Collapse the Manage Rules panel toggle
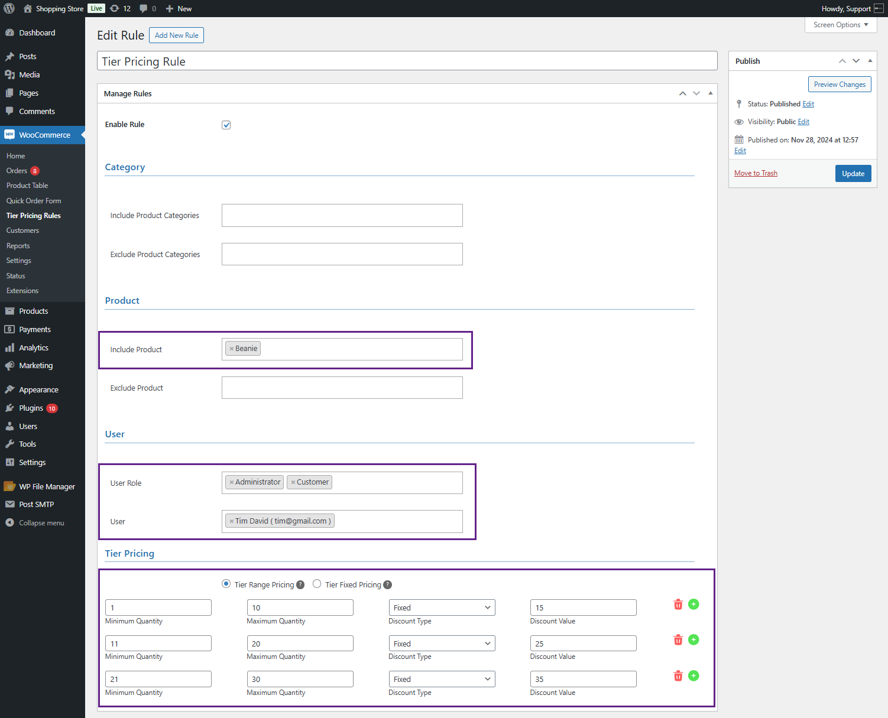Image resolution: width=888 pixels, height=718 pixels. 711,93
